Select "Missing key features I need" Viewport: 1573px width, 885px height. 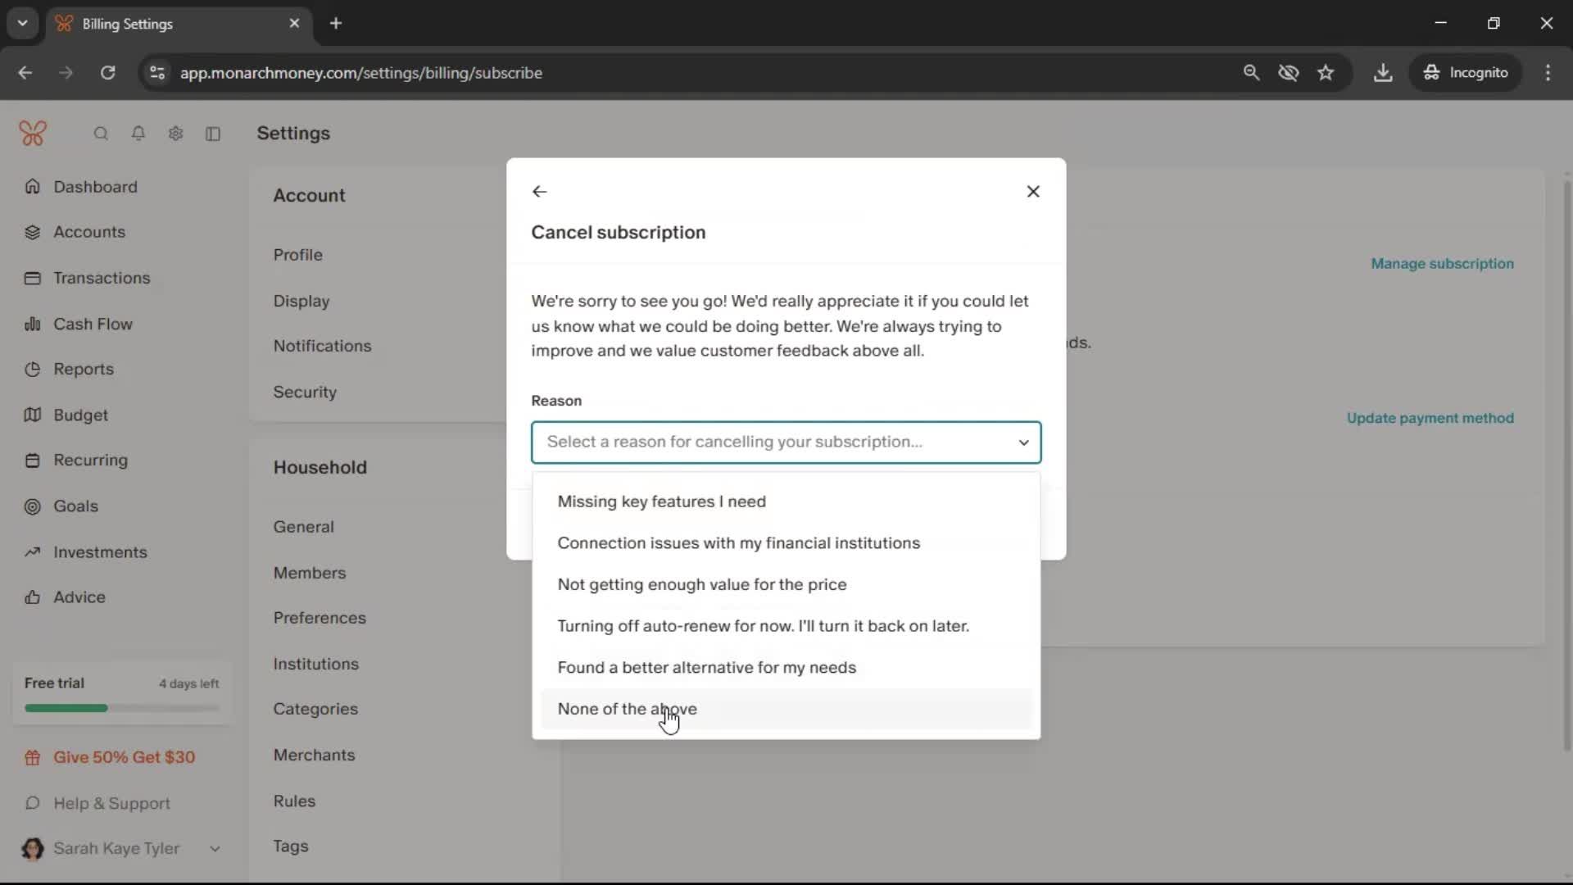click(x=661, y=501)
